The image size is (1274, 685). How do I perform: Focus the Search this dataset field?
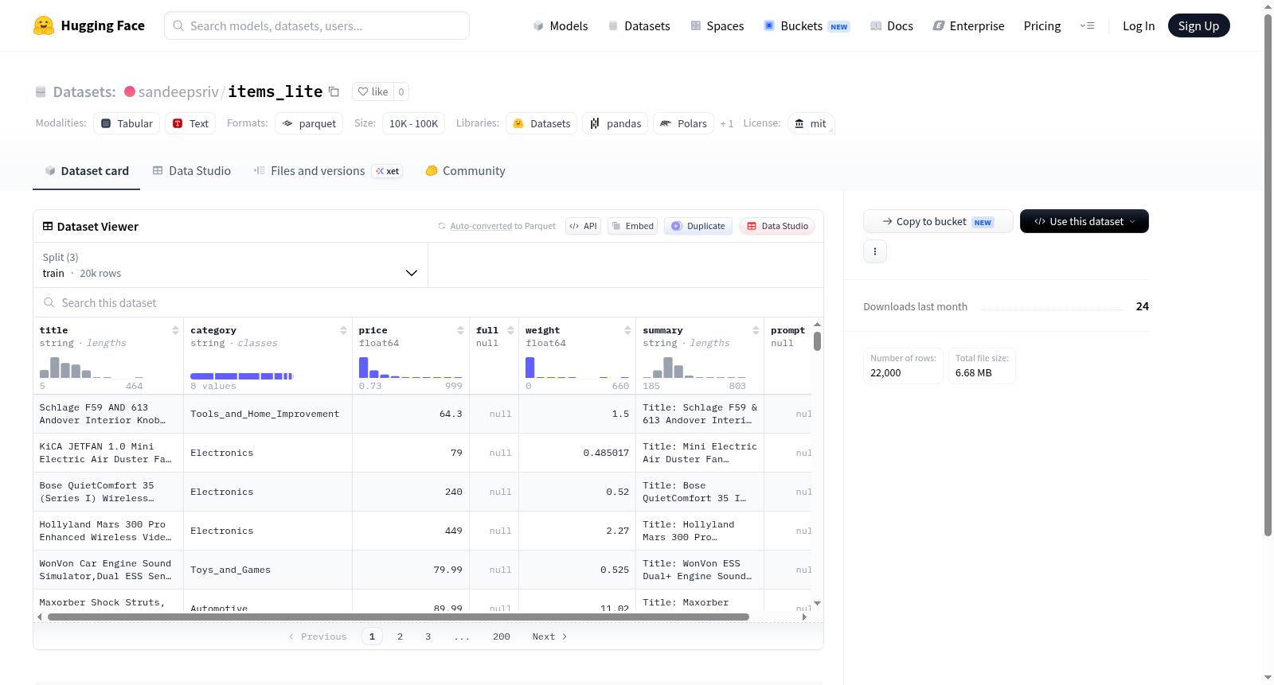tap(428, 302)
